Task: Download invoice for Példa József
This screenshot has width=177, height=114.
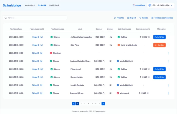Action: tap(159, 69)
